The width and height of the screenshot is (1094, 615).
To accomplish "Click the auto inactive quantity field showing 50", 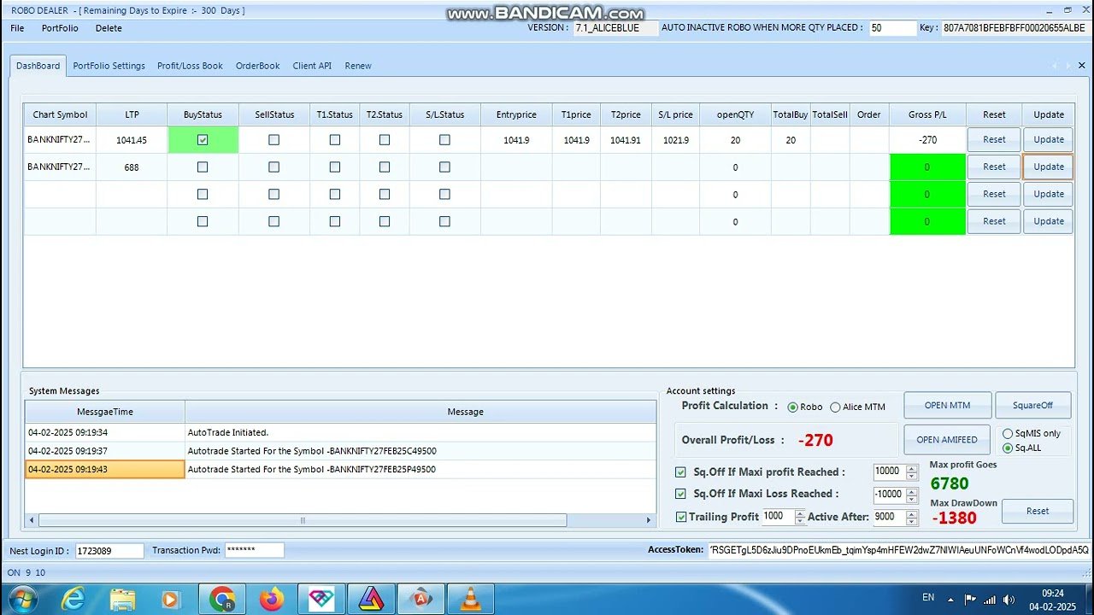I will (x=892, y=28).
